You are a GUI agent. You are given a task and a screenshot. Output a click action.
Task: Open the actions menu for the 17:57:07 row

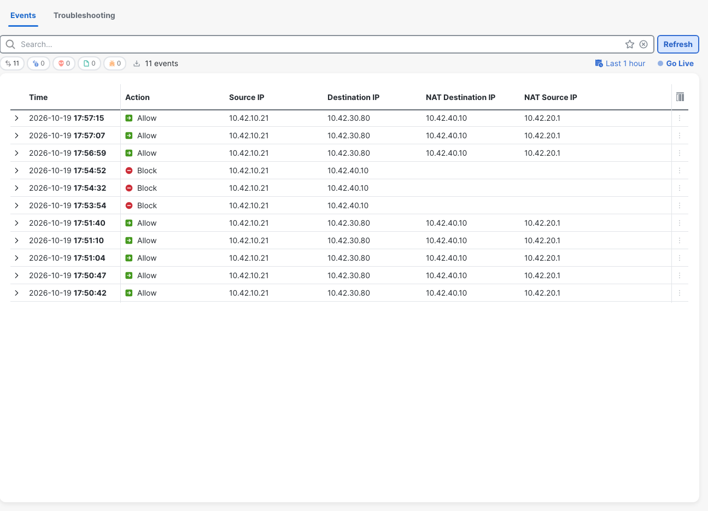(680, 136)
